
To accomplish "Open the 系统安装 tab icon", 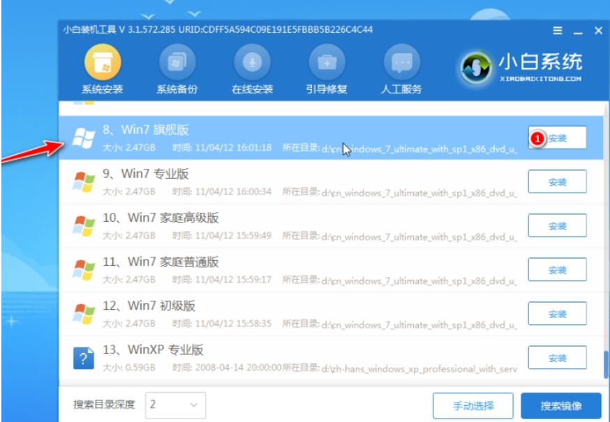I will coord(103,62).
